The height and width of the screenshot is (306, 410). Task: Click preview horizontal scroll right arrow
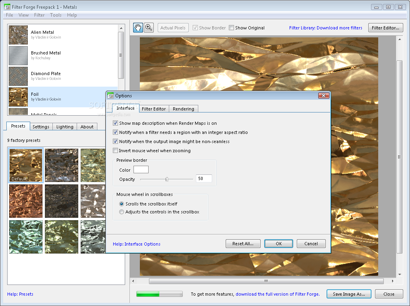tap(393, 281)
